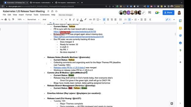The width and height of the screenshot is (191, 107).
Task: Open Release notes PR for v1.25.0-beta.0 link
Action: point(70,67)
